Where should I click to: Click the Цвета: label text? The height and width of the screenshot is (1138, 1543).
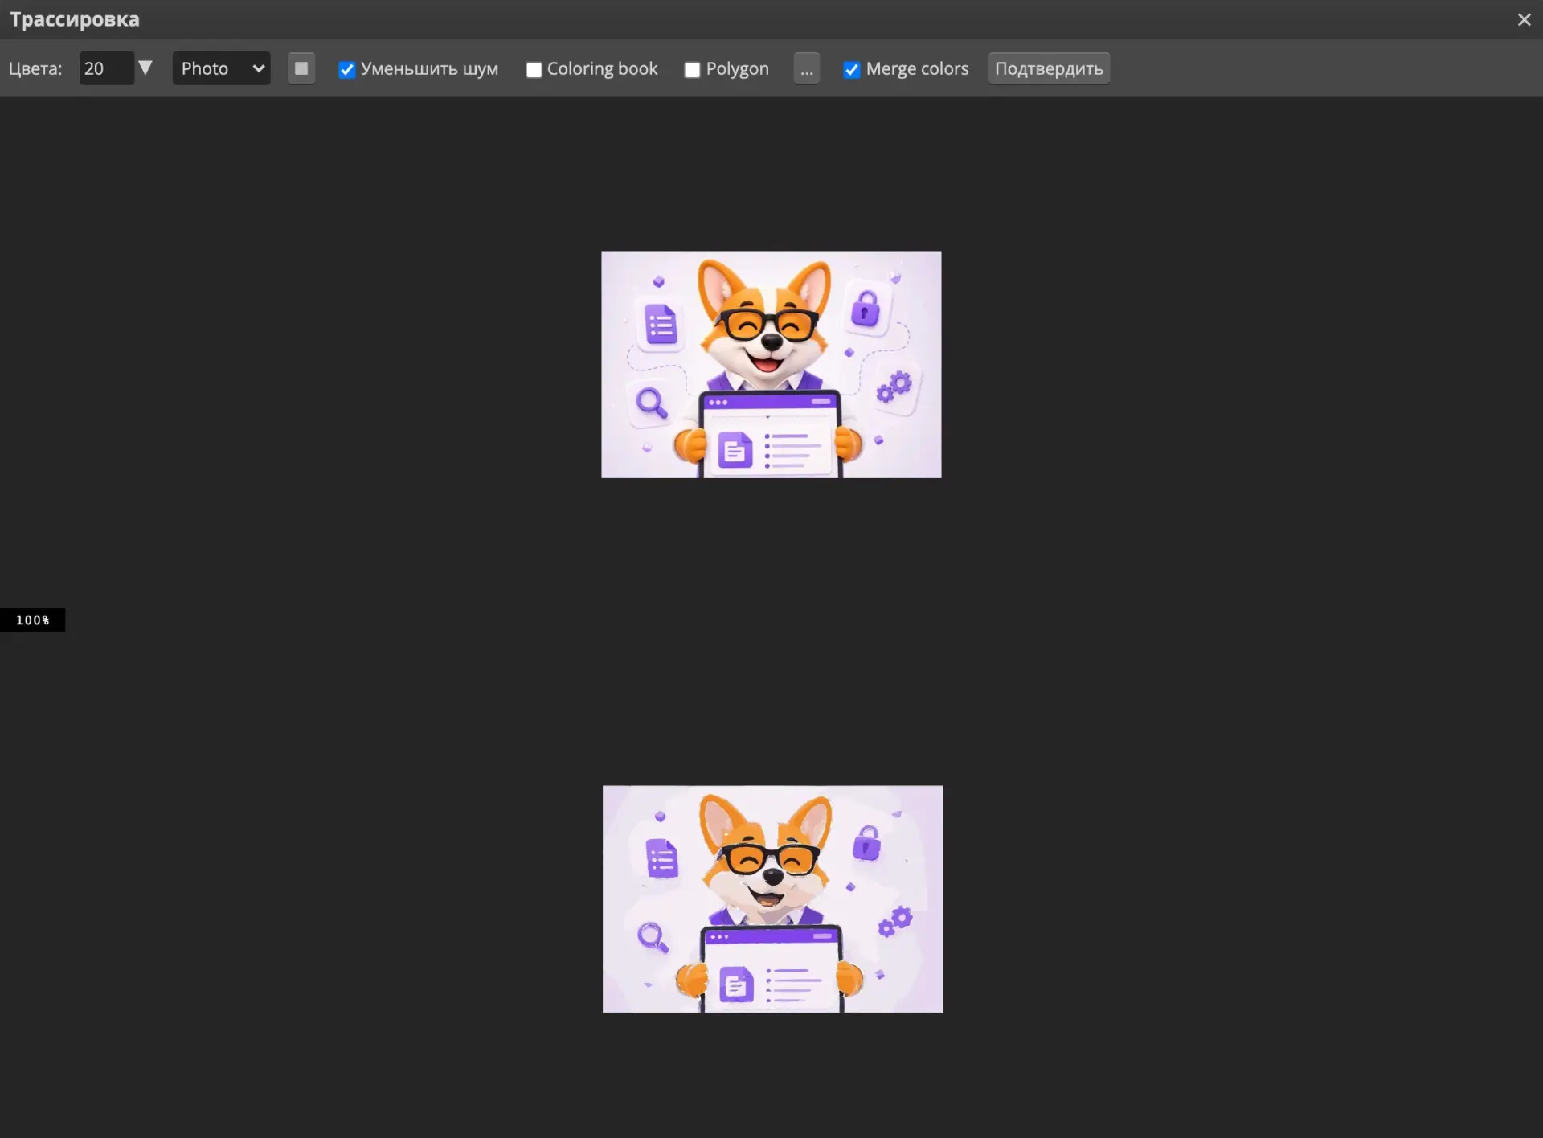coord(35,68)
